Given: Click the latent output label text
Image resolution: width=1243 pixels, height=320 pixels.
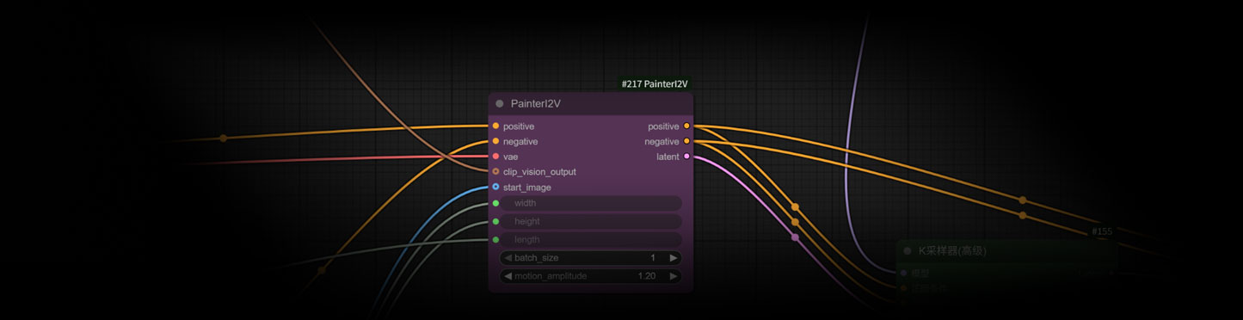Looking at the screenshot, I should pyautogui.click(x=668, y=157).
